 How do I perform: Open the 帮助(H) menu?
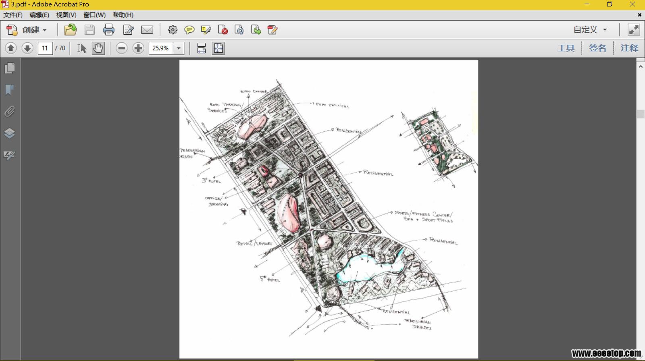(123, 15)
